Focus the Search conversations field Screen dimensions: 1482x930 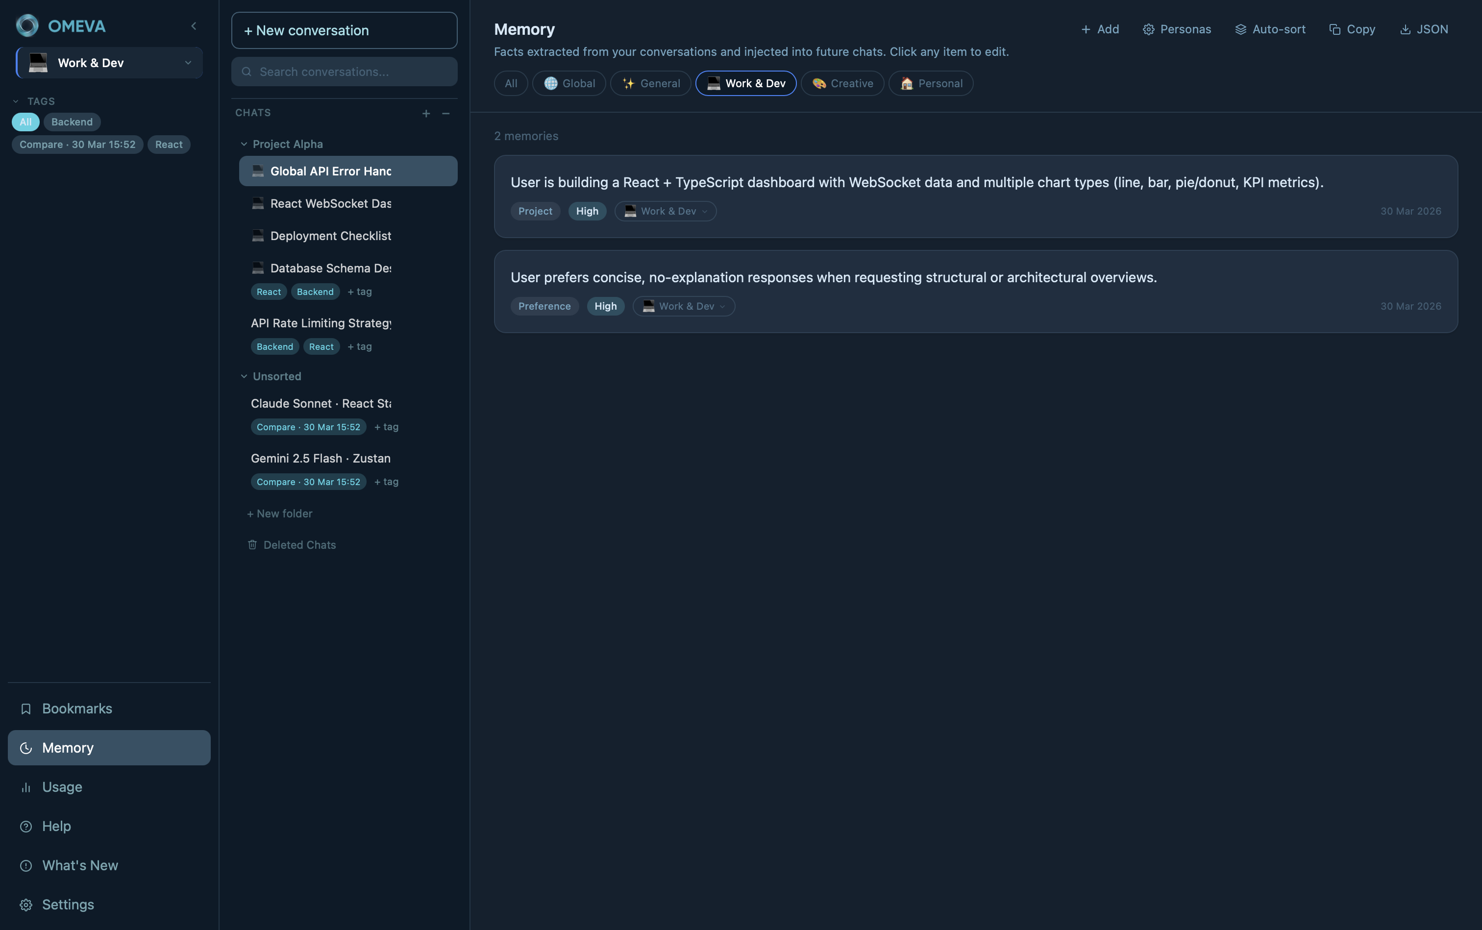tap(344, 72)
